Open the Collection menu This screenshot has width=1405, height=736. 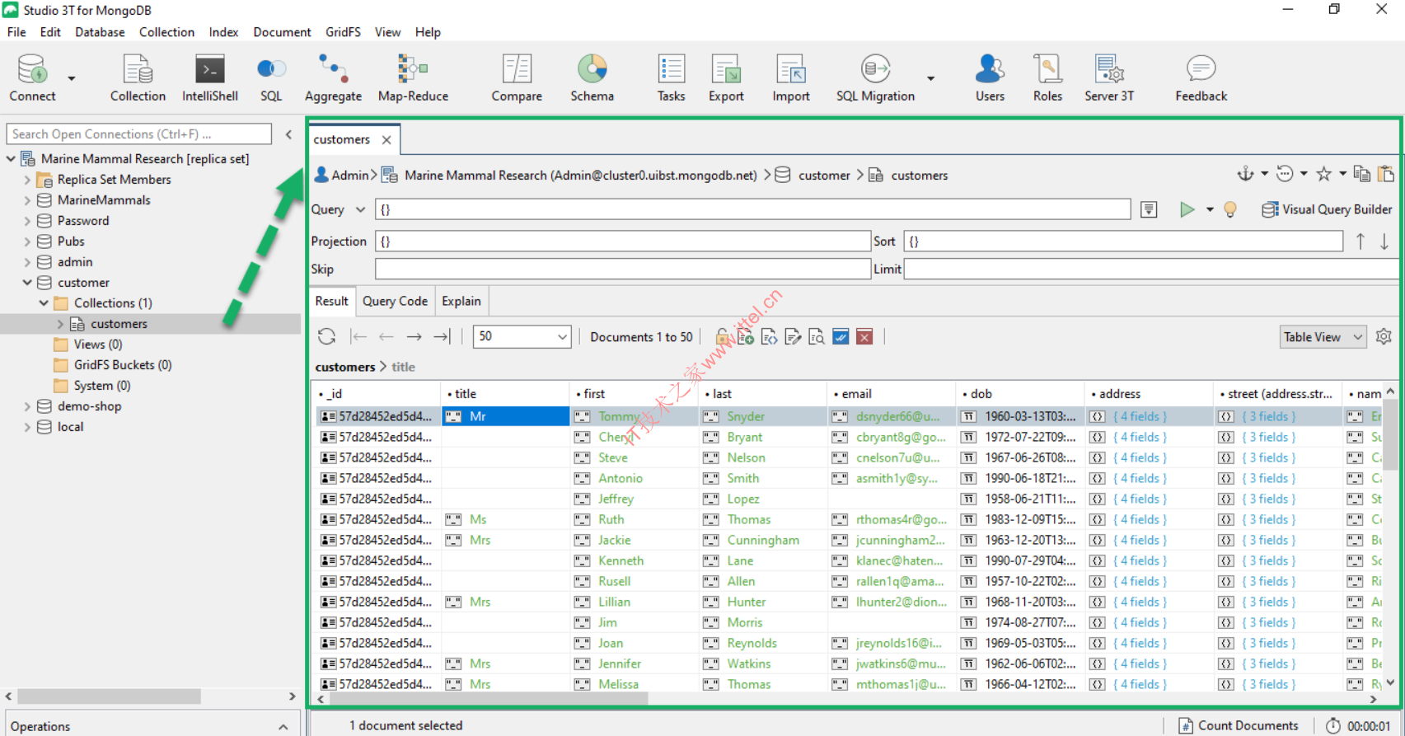pyautogui.click(x=166, y=32)
